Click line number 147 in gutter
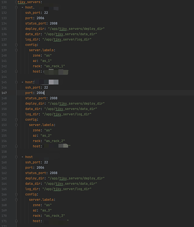Image resolution: width=194 pixels, height=227 pixels. (4, 93)
